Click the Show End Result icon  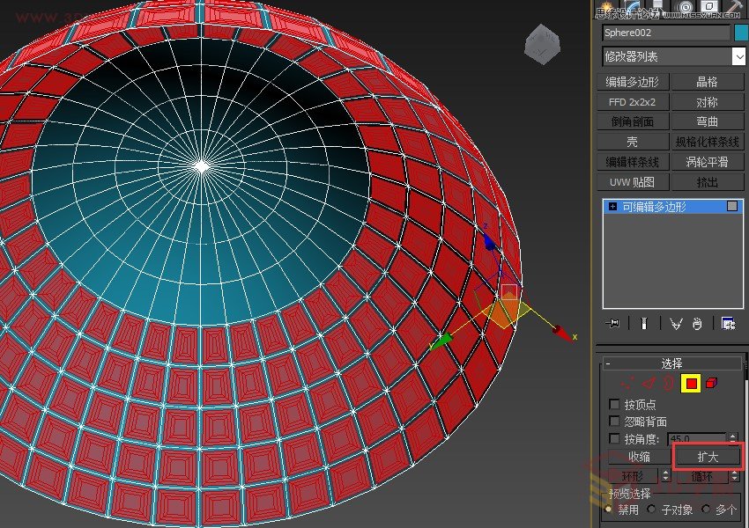click(x=644, y=323)
